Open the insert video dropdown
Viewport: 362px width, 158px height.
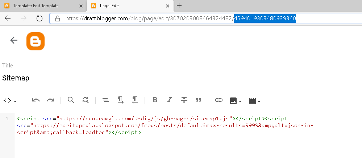point(255,101)
